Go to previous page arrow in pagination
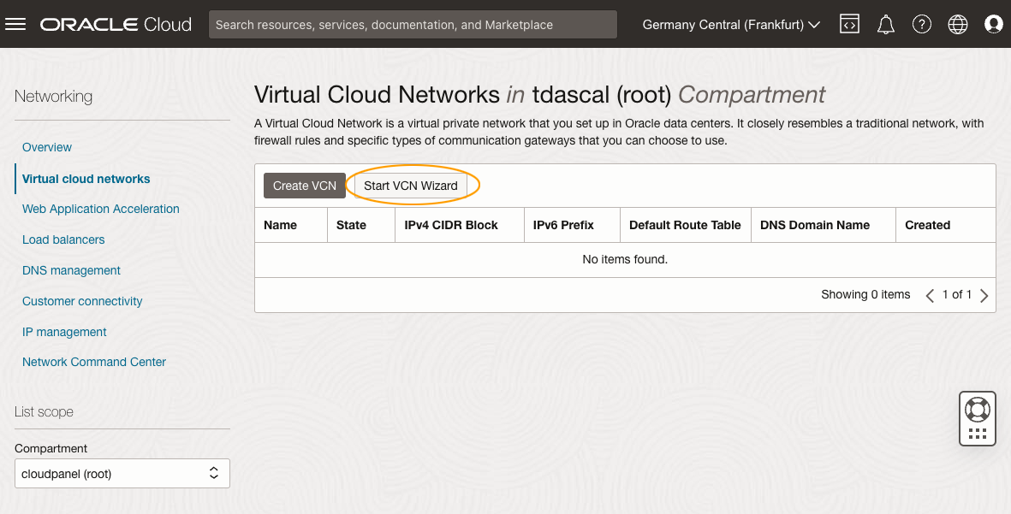 (930, 295)
